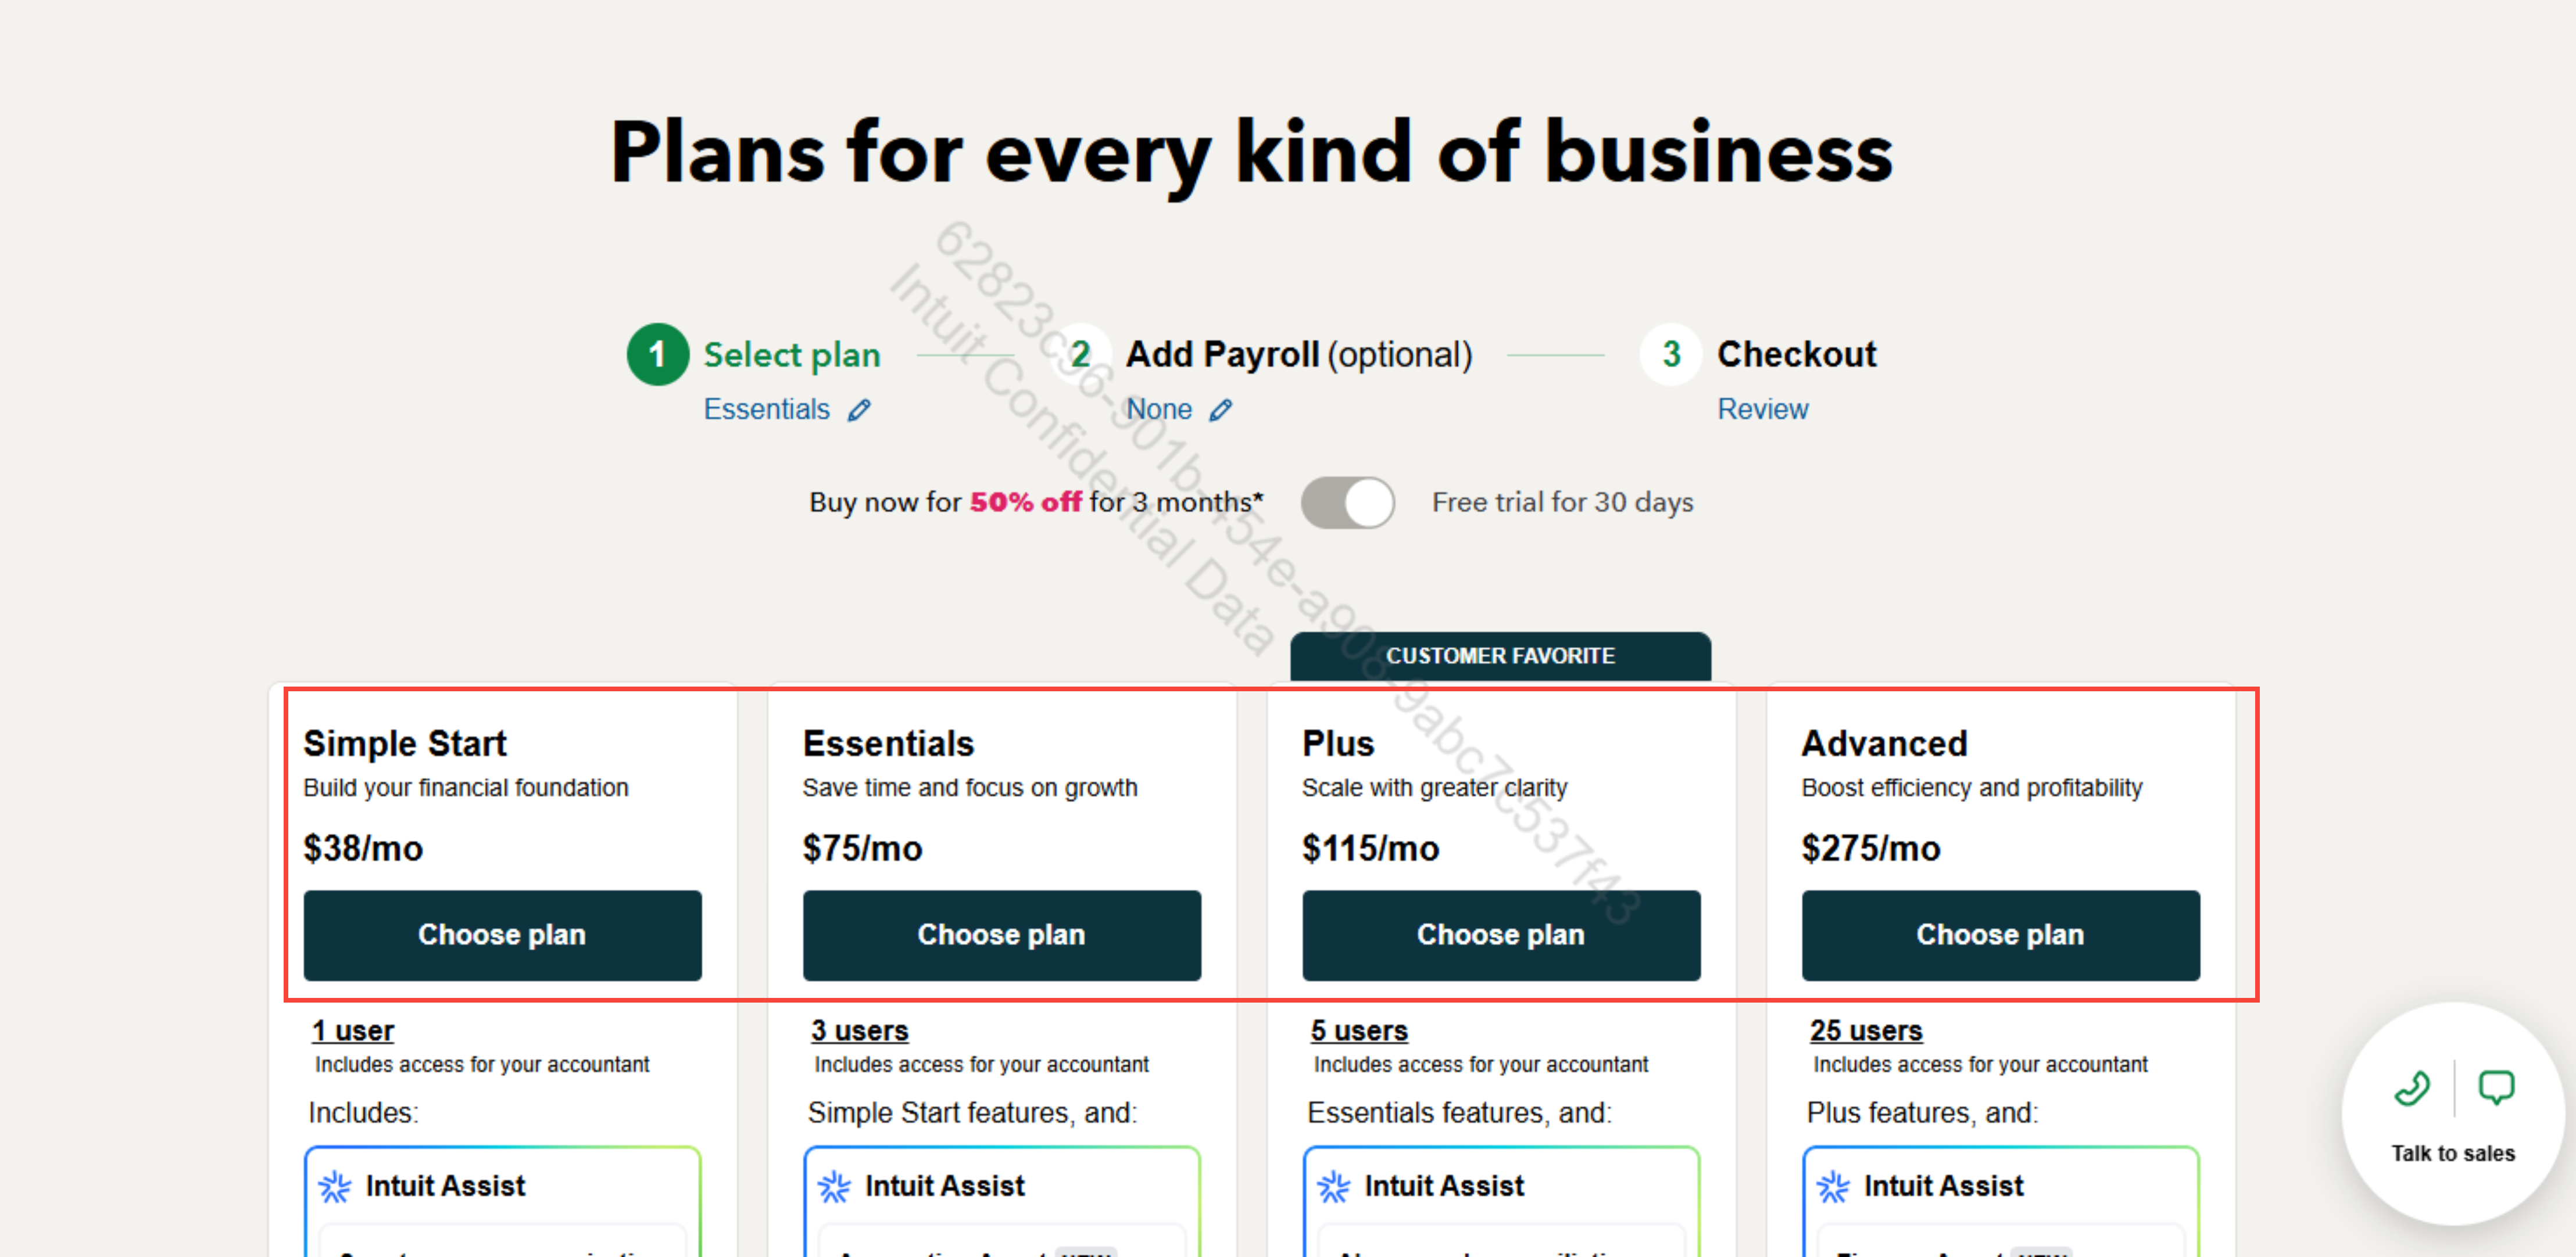
Task: Click the Intuit Assist sparkle icon under Plus
Action: coord(1333,1186)
